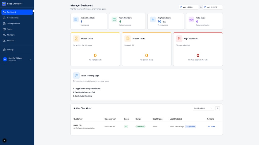
Task: Click the calendar icon in end date
Action: tap(205, 7)
